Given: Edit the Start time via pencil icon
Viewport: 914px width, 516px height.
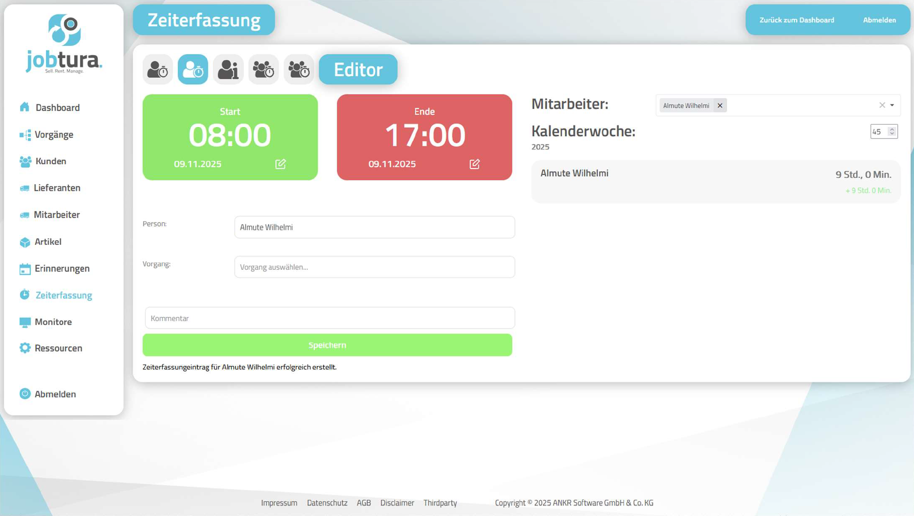Looking at the screenshot, I should pos(280,164).
